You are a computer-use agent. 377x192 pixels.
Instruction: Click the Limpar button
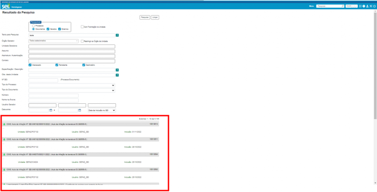[155, 17]
